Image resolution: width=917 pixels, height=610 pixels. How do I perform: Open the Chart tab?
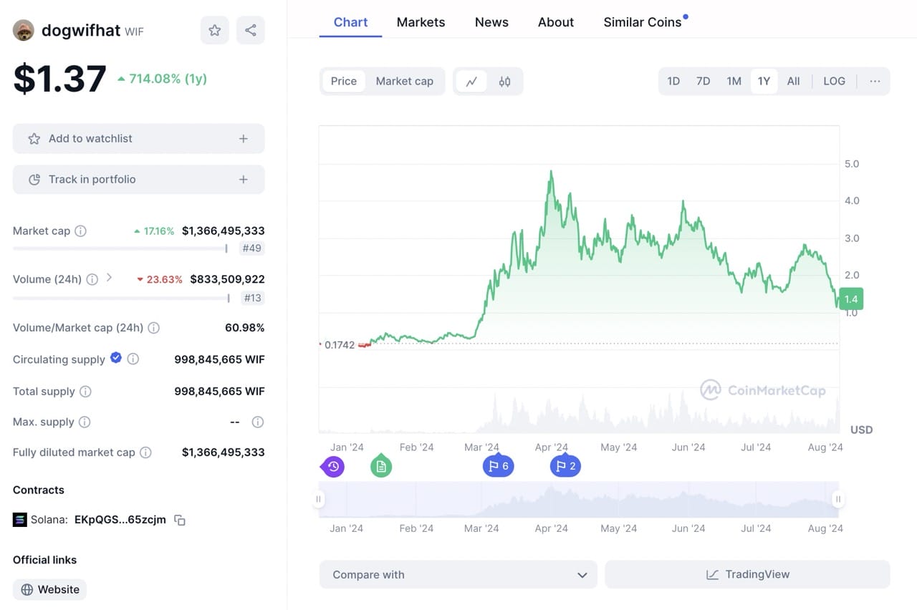click(x=350, y=22)
